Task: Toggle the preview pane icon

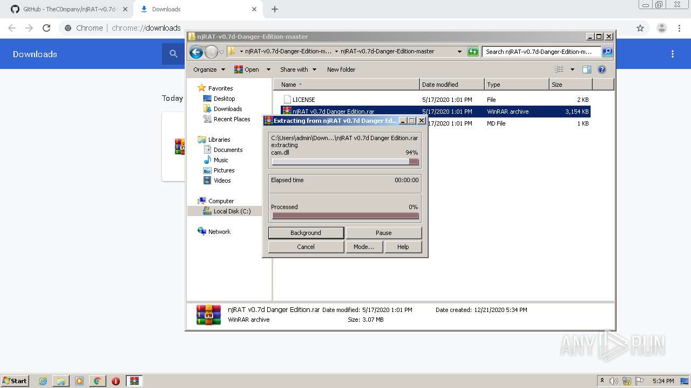Action: pos(587,70)
